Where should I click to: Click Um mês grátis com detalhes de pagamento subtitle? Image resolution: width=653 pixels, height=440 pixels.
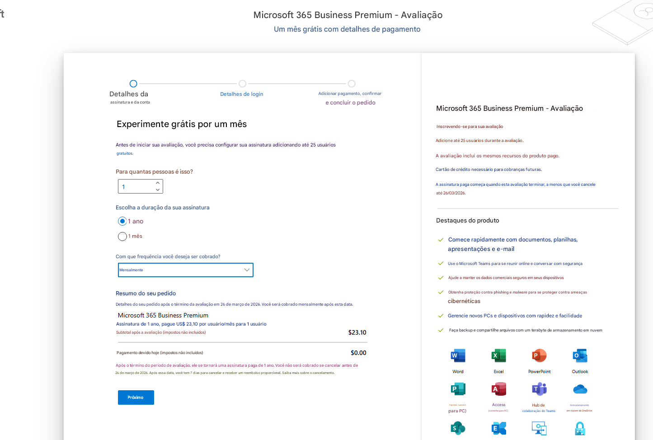347,29
